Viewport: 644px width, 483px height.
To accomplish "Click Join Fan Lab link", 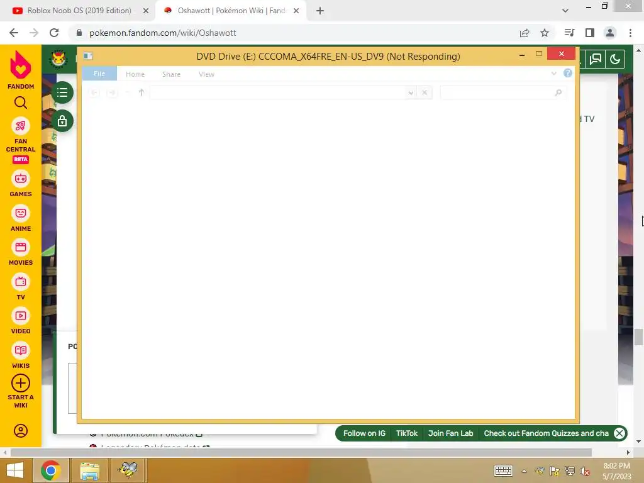I will click(450, 433).
